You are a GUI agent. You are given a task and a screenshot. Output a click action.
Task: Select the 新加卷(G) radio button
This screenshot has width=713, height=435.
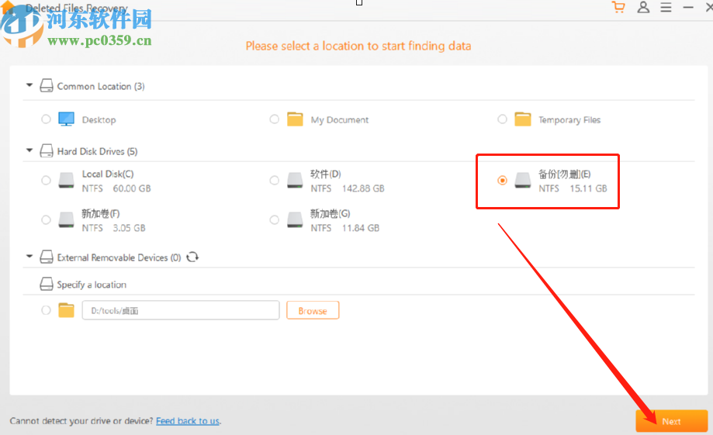274,220
